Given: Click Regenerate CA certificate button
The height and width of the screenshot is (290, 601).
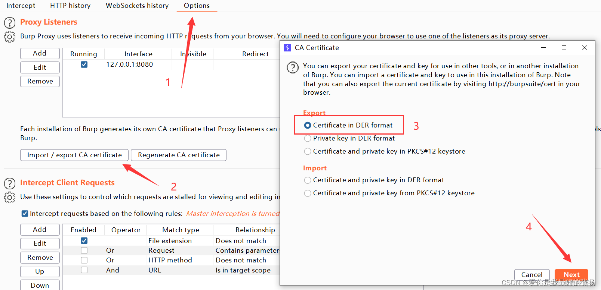Looking at the screenshot, I should (179, 155).
